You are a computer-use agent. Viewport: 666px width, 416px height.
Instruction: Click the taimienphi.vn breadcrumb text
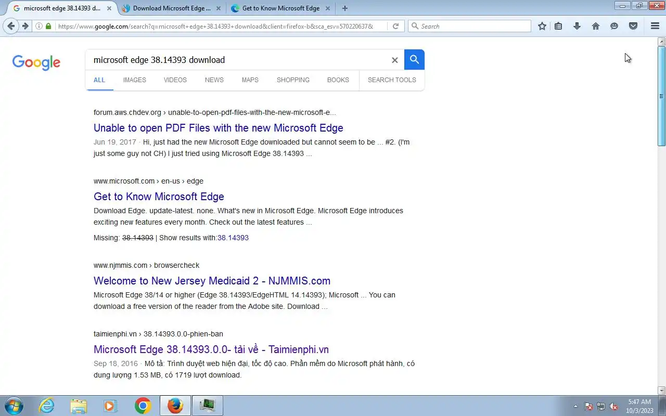(x=158, y=334)
